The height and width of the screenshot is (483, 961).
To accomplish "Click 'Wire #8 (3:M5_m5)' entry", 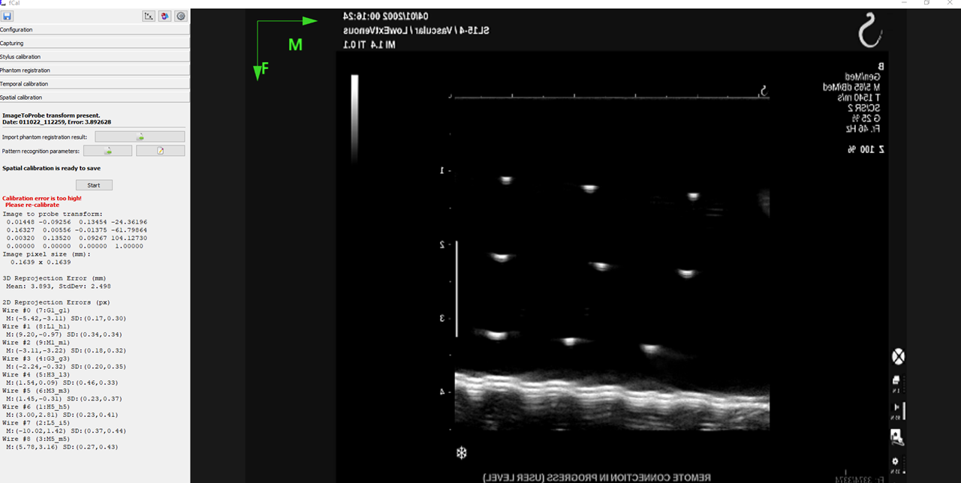I will tap(37, 439).
